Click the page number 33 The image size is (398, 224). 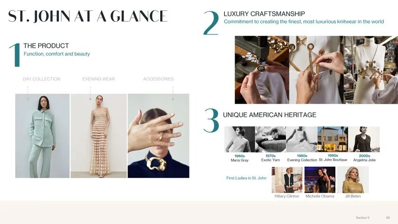point(388,218)
